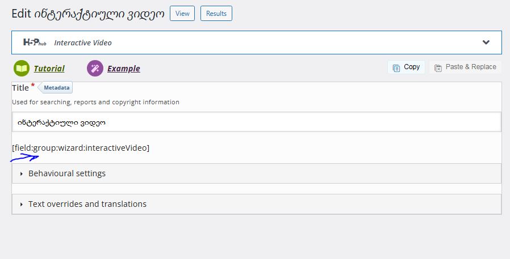This screenshot has width=510, height=259.
Task: Click the View button
Action: [x=182, y=13]
